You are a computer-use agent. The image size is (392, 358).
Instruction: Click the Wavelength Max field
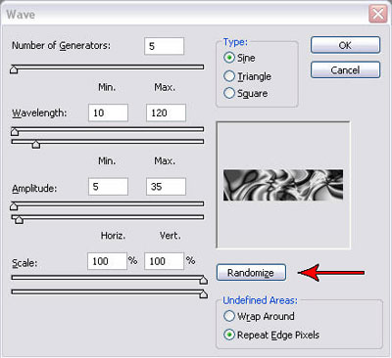[x=166, y=112]
